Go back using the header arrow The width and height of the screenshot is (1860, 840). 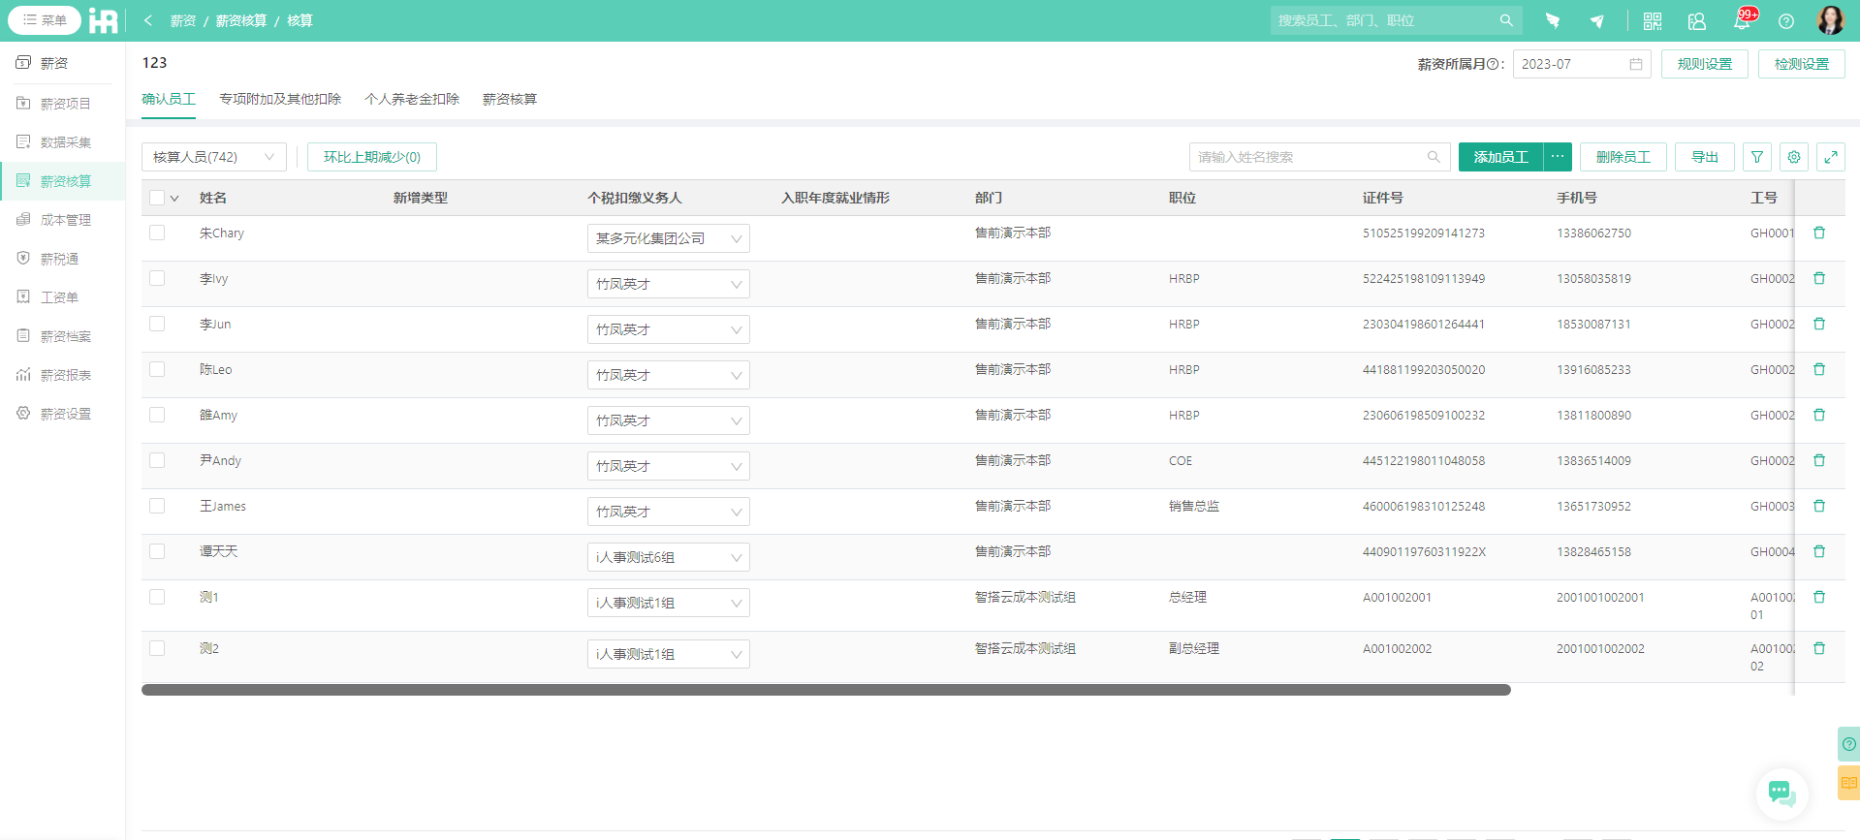(x=148, y=20)
